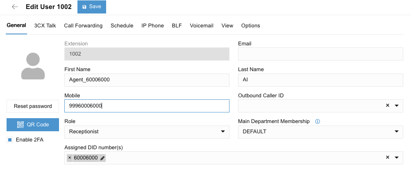Show the QR Code
The image size is (411, 175).
pos(33,125)
